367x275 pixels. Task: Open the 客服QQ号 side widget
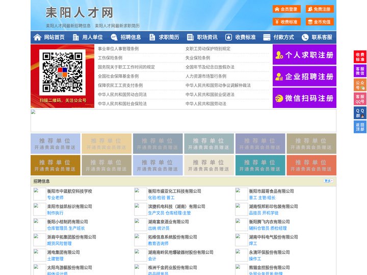[x=360, y=99]
